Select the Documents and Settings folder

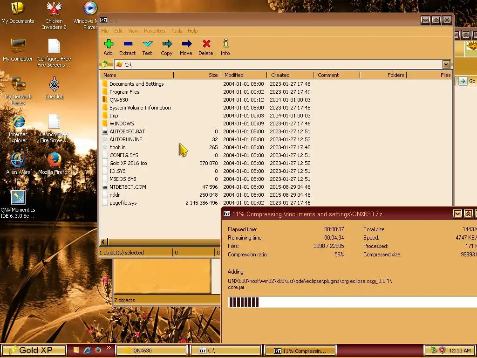136,84
